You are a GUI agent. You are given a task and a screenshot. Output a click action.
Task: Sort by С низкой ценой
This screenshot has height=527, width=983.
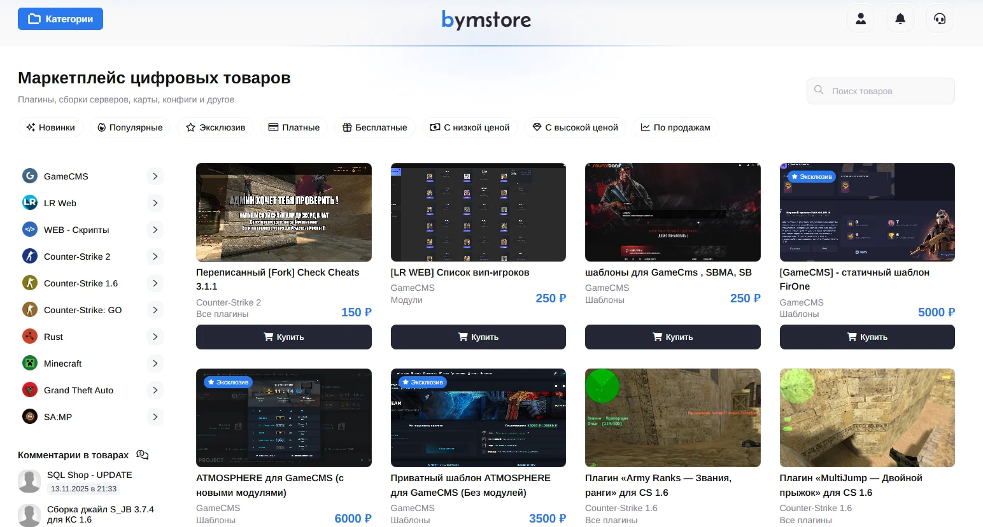[x=470, y=127]
